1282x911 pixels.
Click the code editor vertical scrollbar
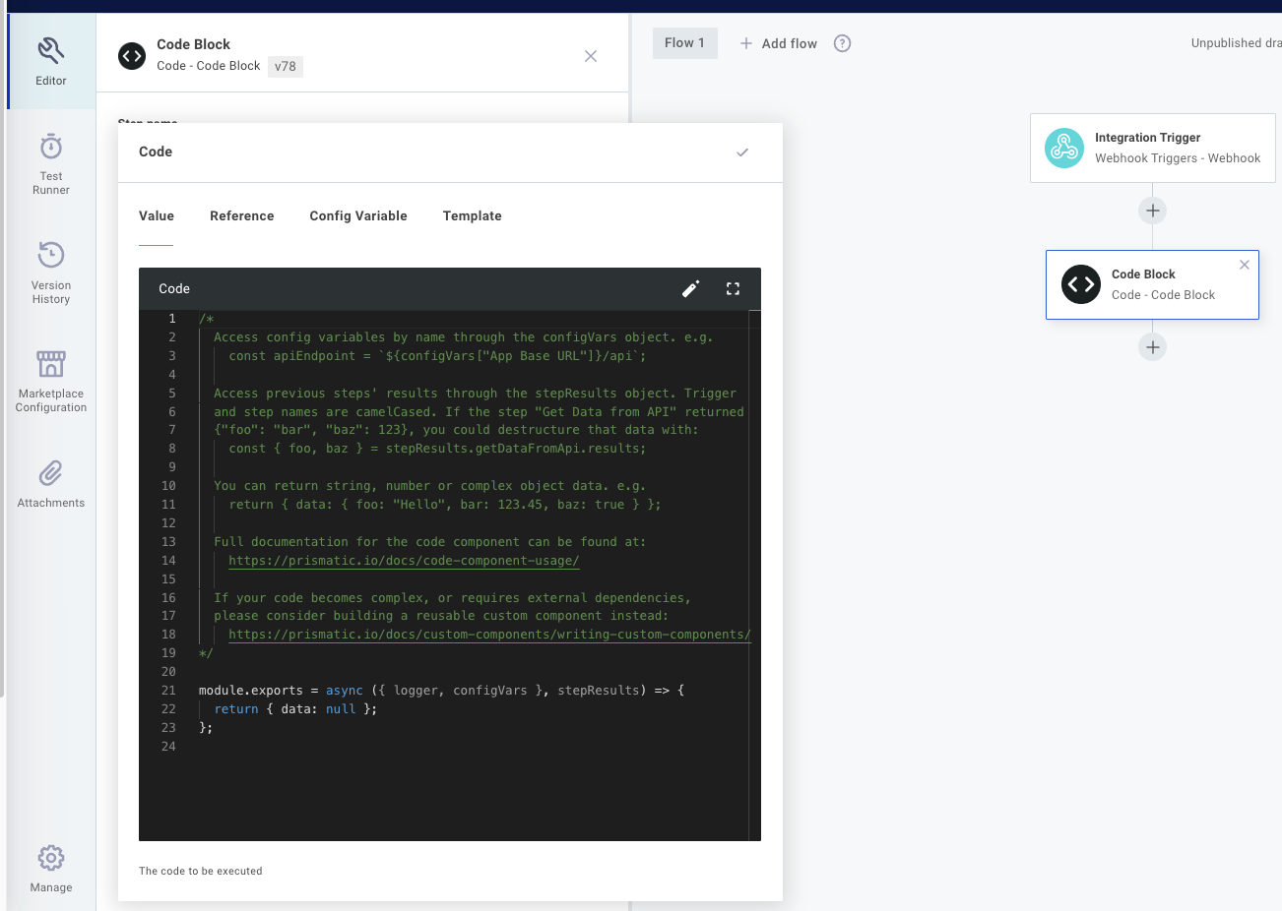click(x=755, y=576)
